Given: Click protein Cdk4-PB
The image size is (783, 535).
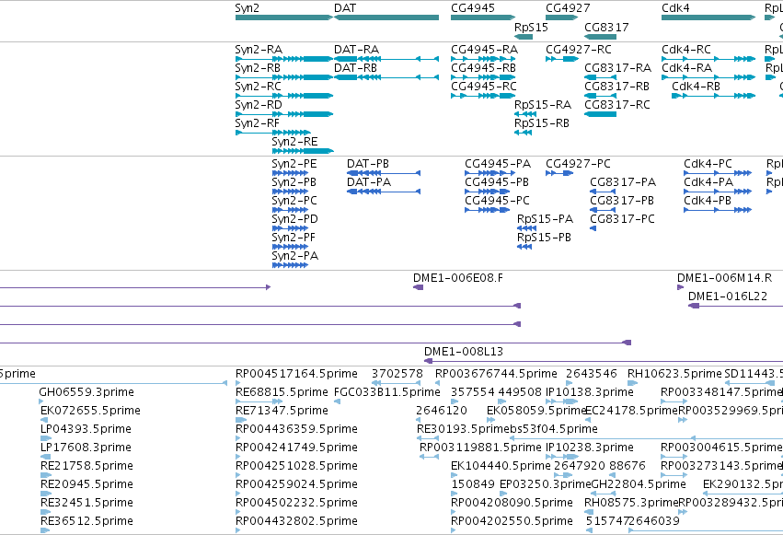Looking at the screenshot, I should pyautogui.click(x=718, y=210).
